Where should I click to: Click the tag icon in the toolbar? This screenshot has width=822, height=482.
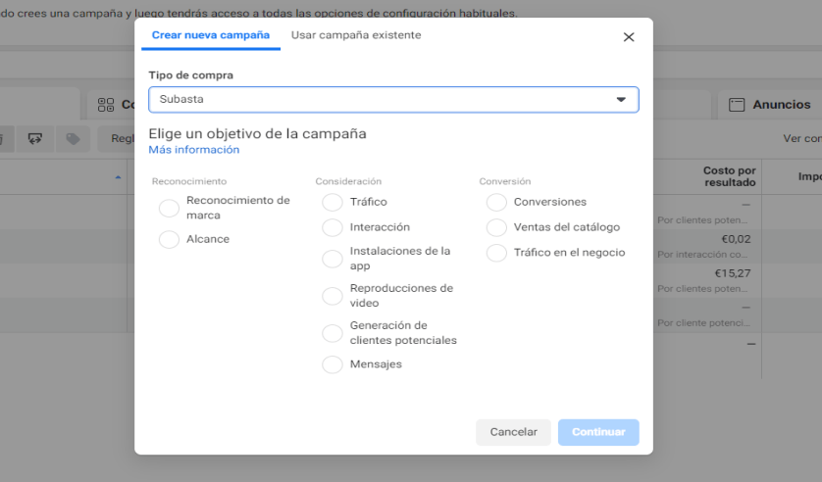pyautogui.click(x=73, y=138)
